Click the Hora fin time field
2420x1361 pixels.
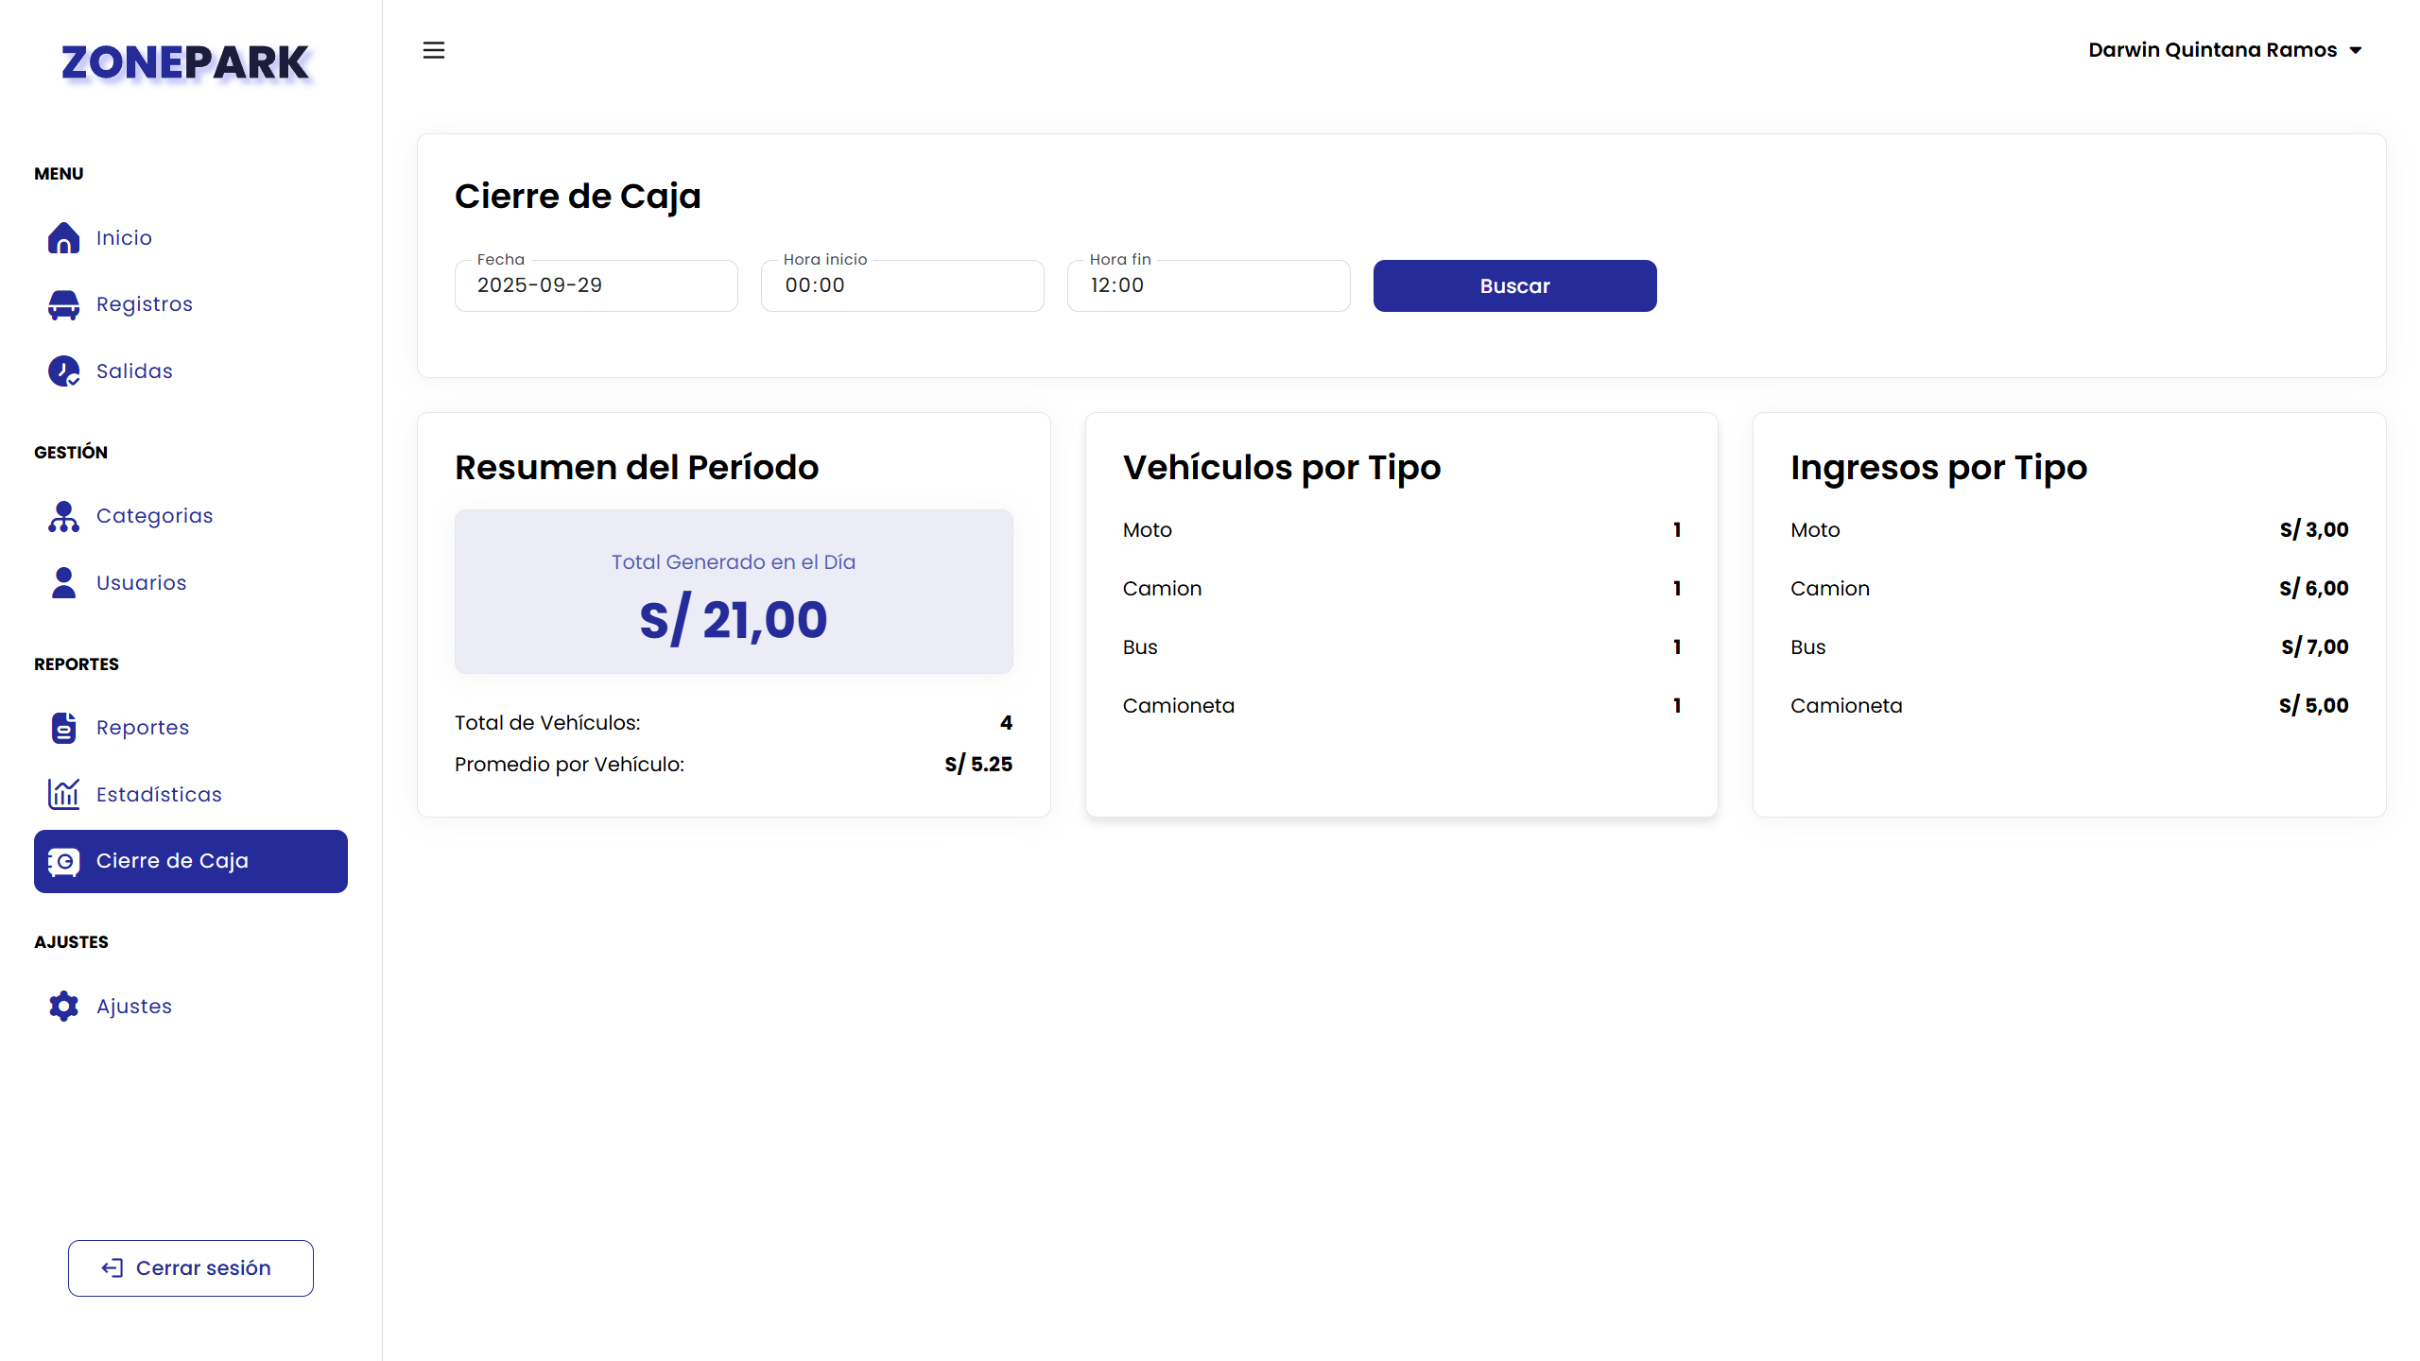pos(1208,285)
